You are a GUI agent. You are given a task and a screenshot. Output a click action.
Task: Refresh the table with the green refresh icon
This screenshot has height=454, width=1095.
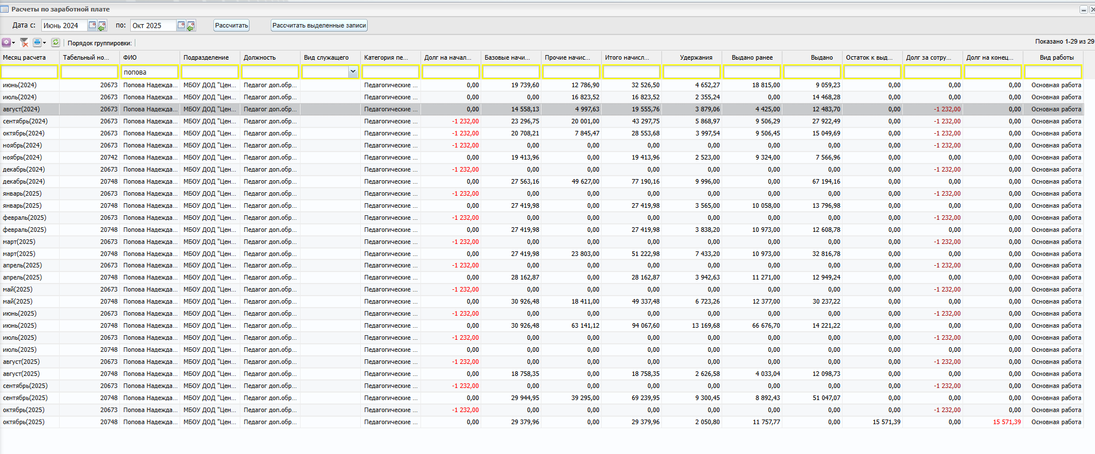coord(56,42)
